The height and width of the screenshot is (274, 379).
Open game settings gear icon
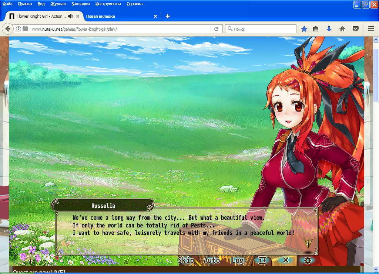[308, 260]
